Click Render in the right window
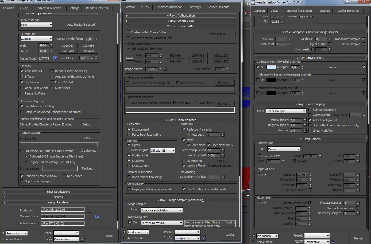Image resolution: width=371 pixels, height=244 pixels. [359, 238]
